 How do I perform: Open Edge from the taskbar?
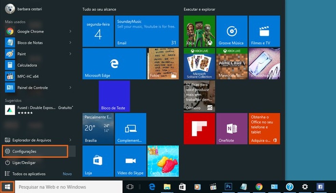152,187
